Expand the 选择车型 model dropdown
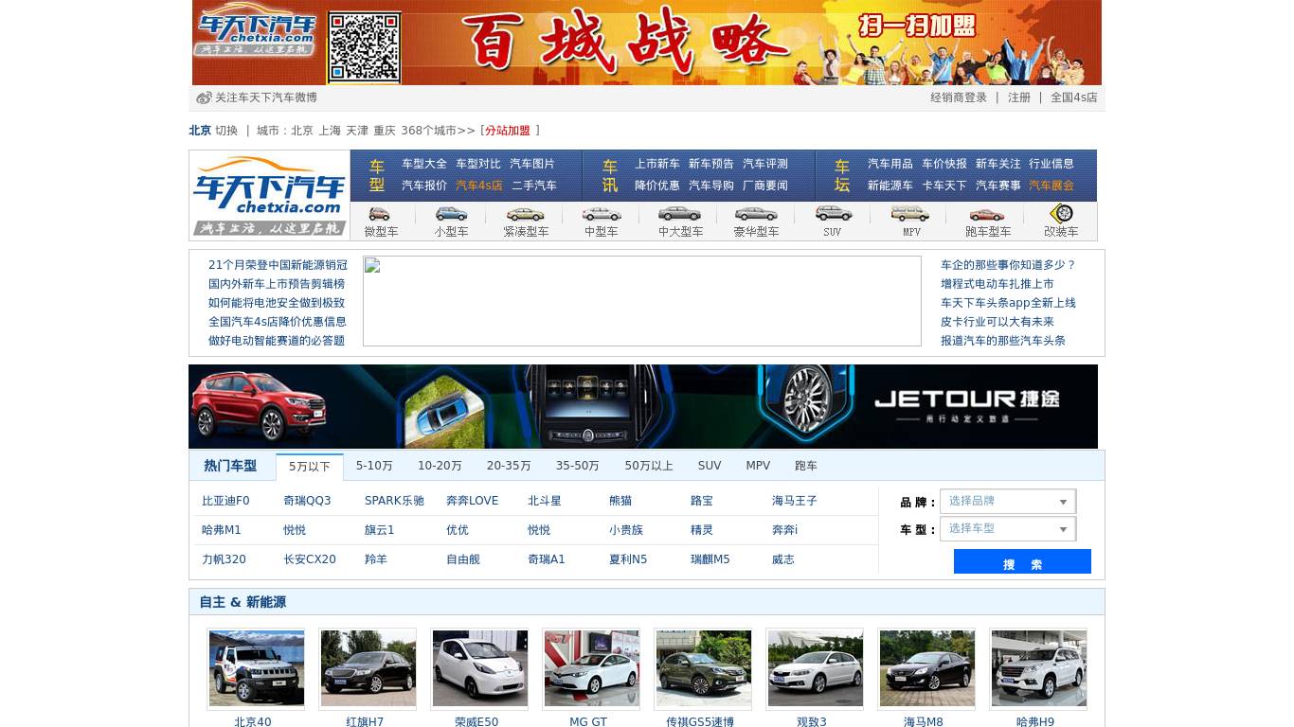Viewport: 1294px width, 727px height. pos(1008,528)
